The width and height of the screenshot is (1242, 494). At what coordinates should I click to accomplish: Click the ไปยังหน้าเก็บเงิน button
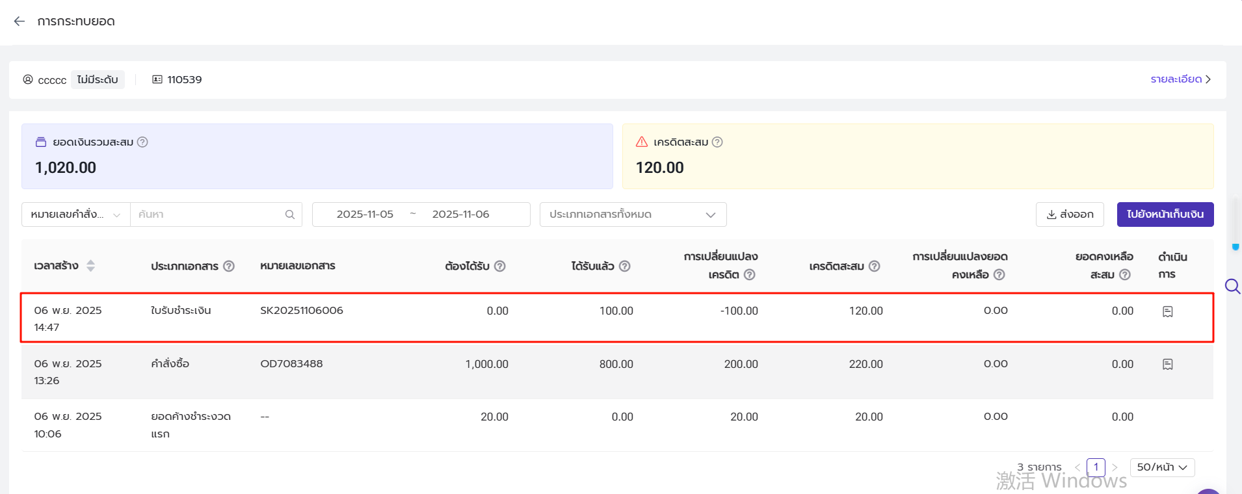(x=1165, y=214)
